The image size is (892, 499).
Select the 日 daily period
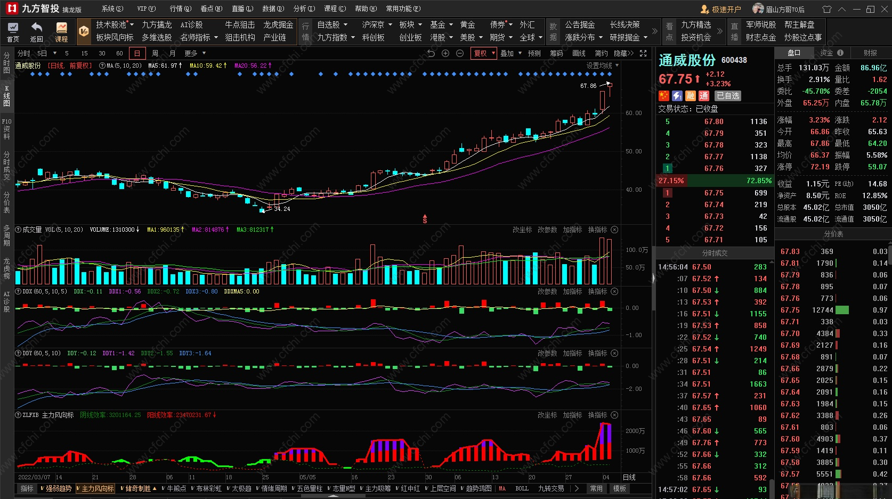[137, 53]
